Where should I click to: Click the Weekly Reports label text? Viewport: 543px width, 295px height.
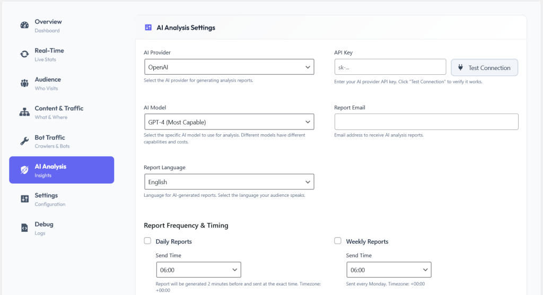tap(367, 241)
